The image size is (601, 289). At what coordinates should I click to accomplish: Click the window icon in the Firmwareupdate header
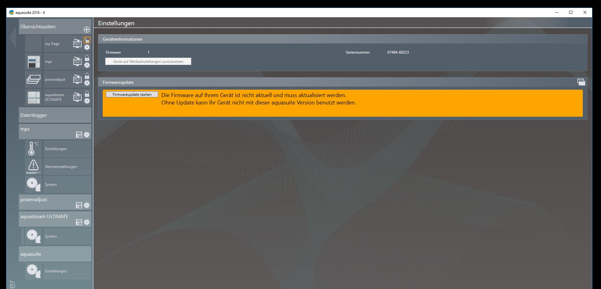click(x=581, y=82)
